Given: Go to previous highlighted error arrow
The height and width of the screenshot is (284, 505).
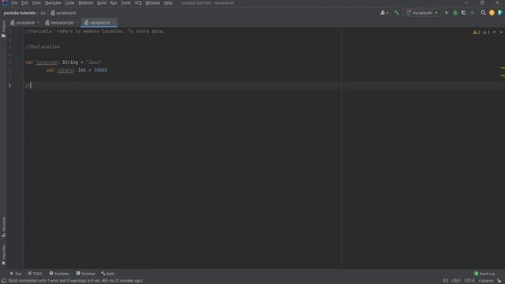Looking at the screenshot, I should coord(495,32).
